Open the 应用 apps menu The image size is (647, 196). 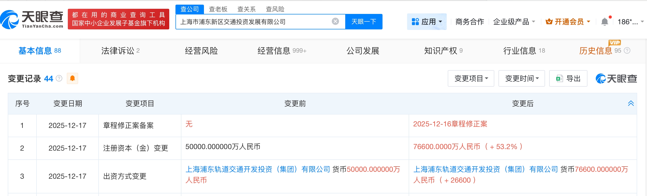tap(427, 22)
